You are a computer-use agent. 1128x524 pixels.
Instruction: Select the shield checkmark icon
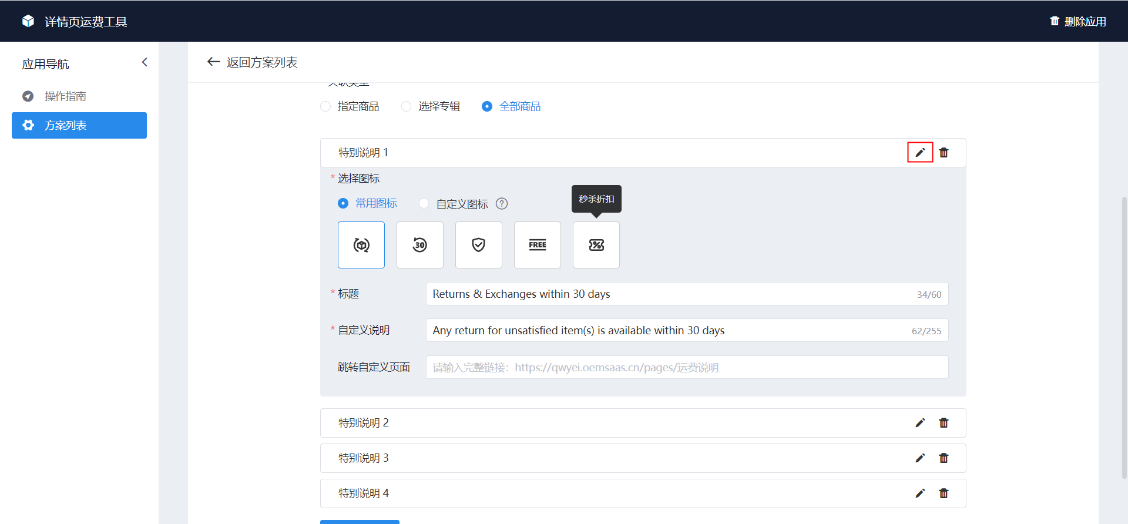point(479,245)
